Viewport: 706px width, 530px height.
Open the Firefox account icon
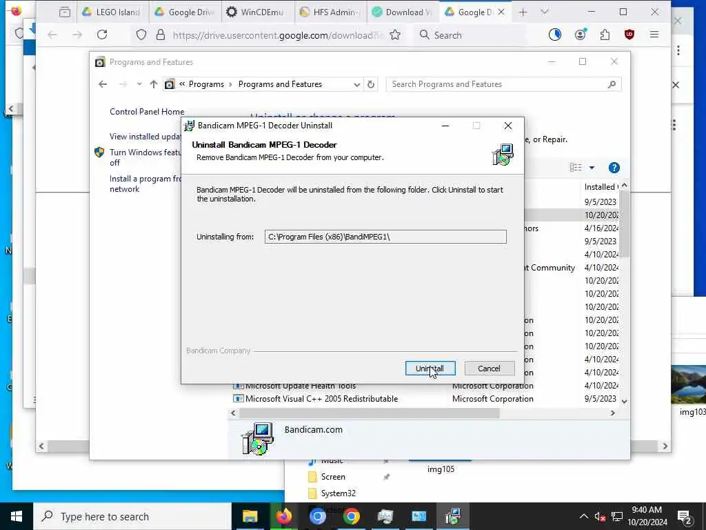point(580,35)
